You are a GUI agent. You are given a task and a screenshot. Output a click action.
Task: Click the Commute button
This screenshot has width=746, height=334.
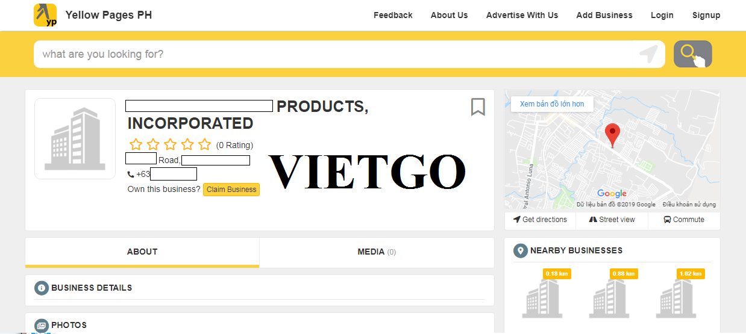click(x=684, y=220)
